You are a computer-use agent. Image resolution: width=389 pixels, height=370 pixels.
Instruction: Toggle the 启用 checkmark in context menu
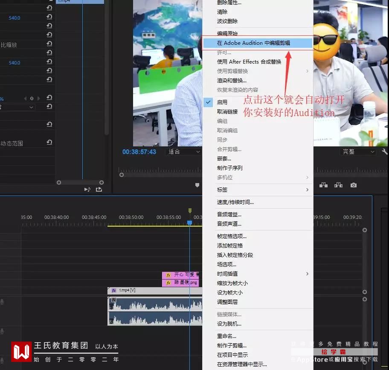[208, 102]
